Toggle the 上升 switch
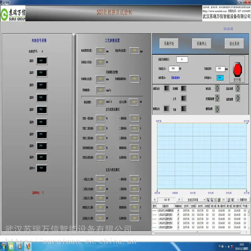The height and width of the screenshot is (251, 251). click(184, 98)
